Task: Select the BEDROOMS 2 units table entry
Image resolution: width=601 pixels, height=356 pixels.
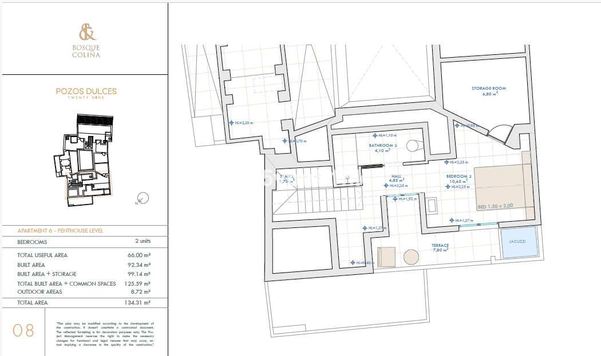Action: coord(83,242)
